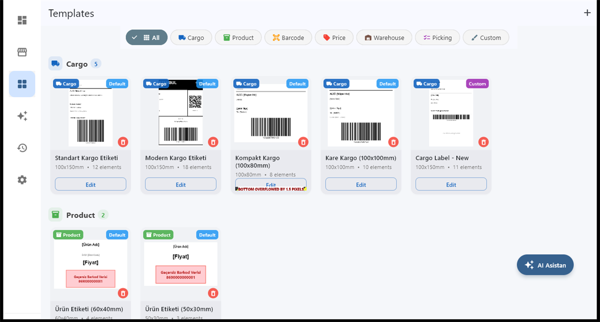The image size is (600, 322).
Task: Filter templates by Cargo
Action: click(x=191, y=38)
